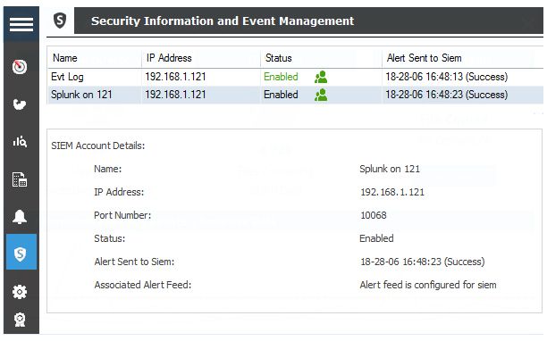Select the Splunk on 121 row

click(295, 95)
